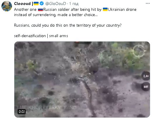Viewport: 152px width, 119px height.
Task: Click the Cloooud display name
Action: coord(22,4)
